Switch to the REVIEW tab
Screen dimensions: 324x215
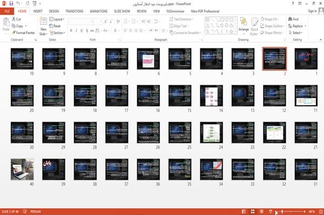[x=141, y=11]
